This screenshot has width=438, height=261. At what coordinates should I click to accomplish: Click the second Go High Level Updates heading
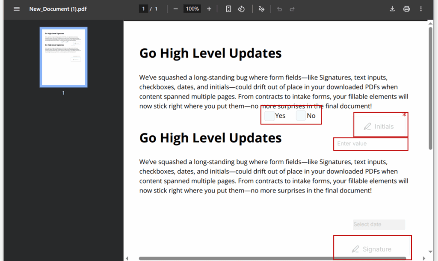click(x=210, y=138)
